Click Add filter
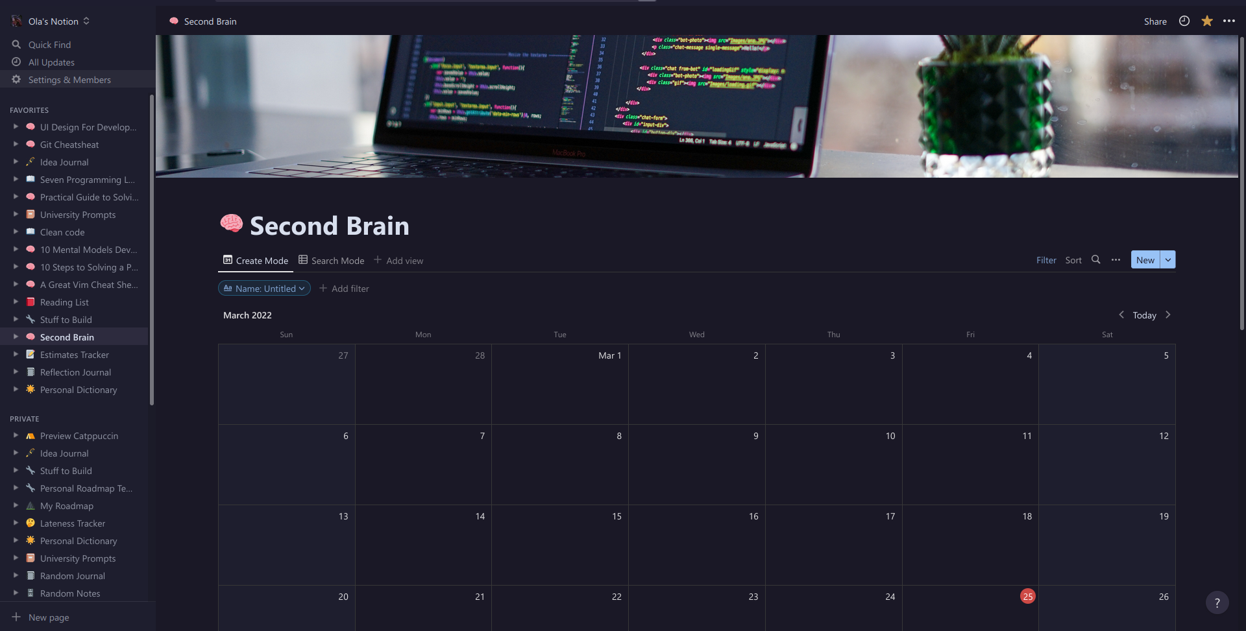Screen dimensions: 1246x631 pos(345,288)
